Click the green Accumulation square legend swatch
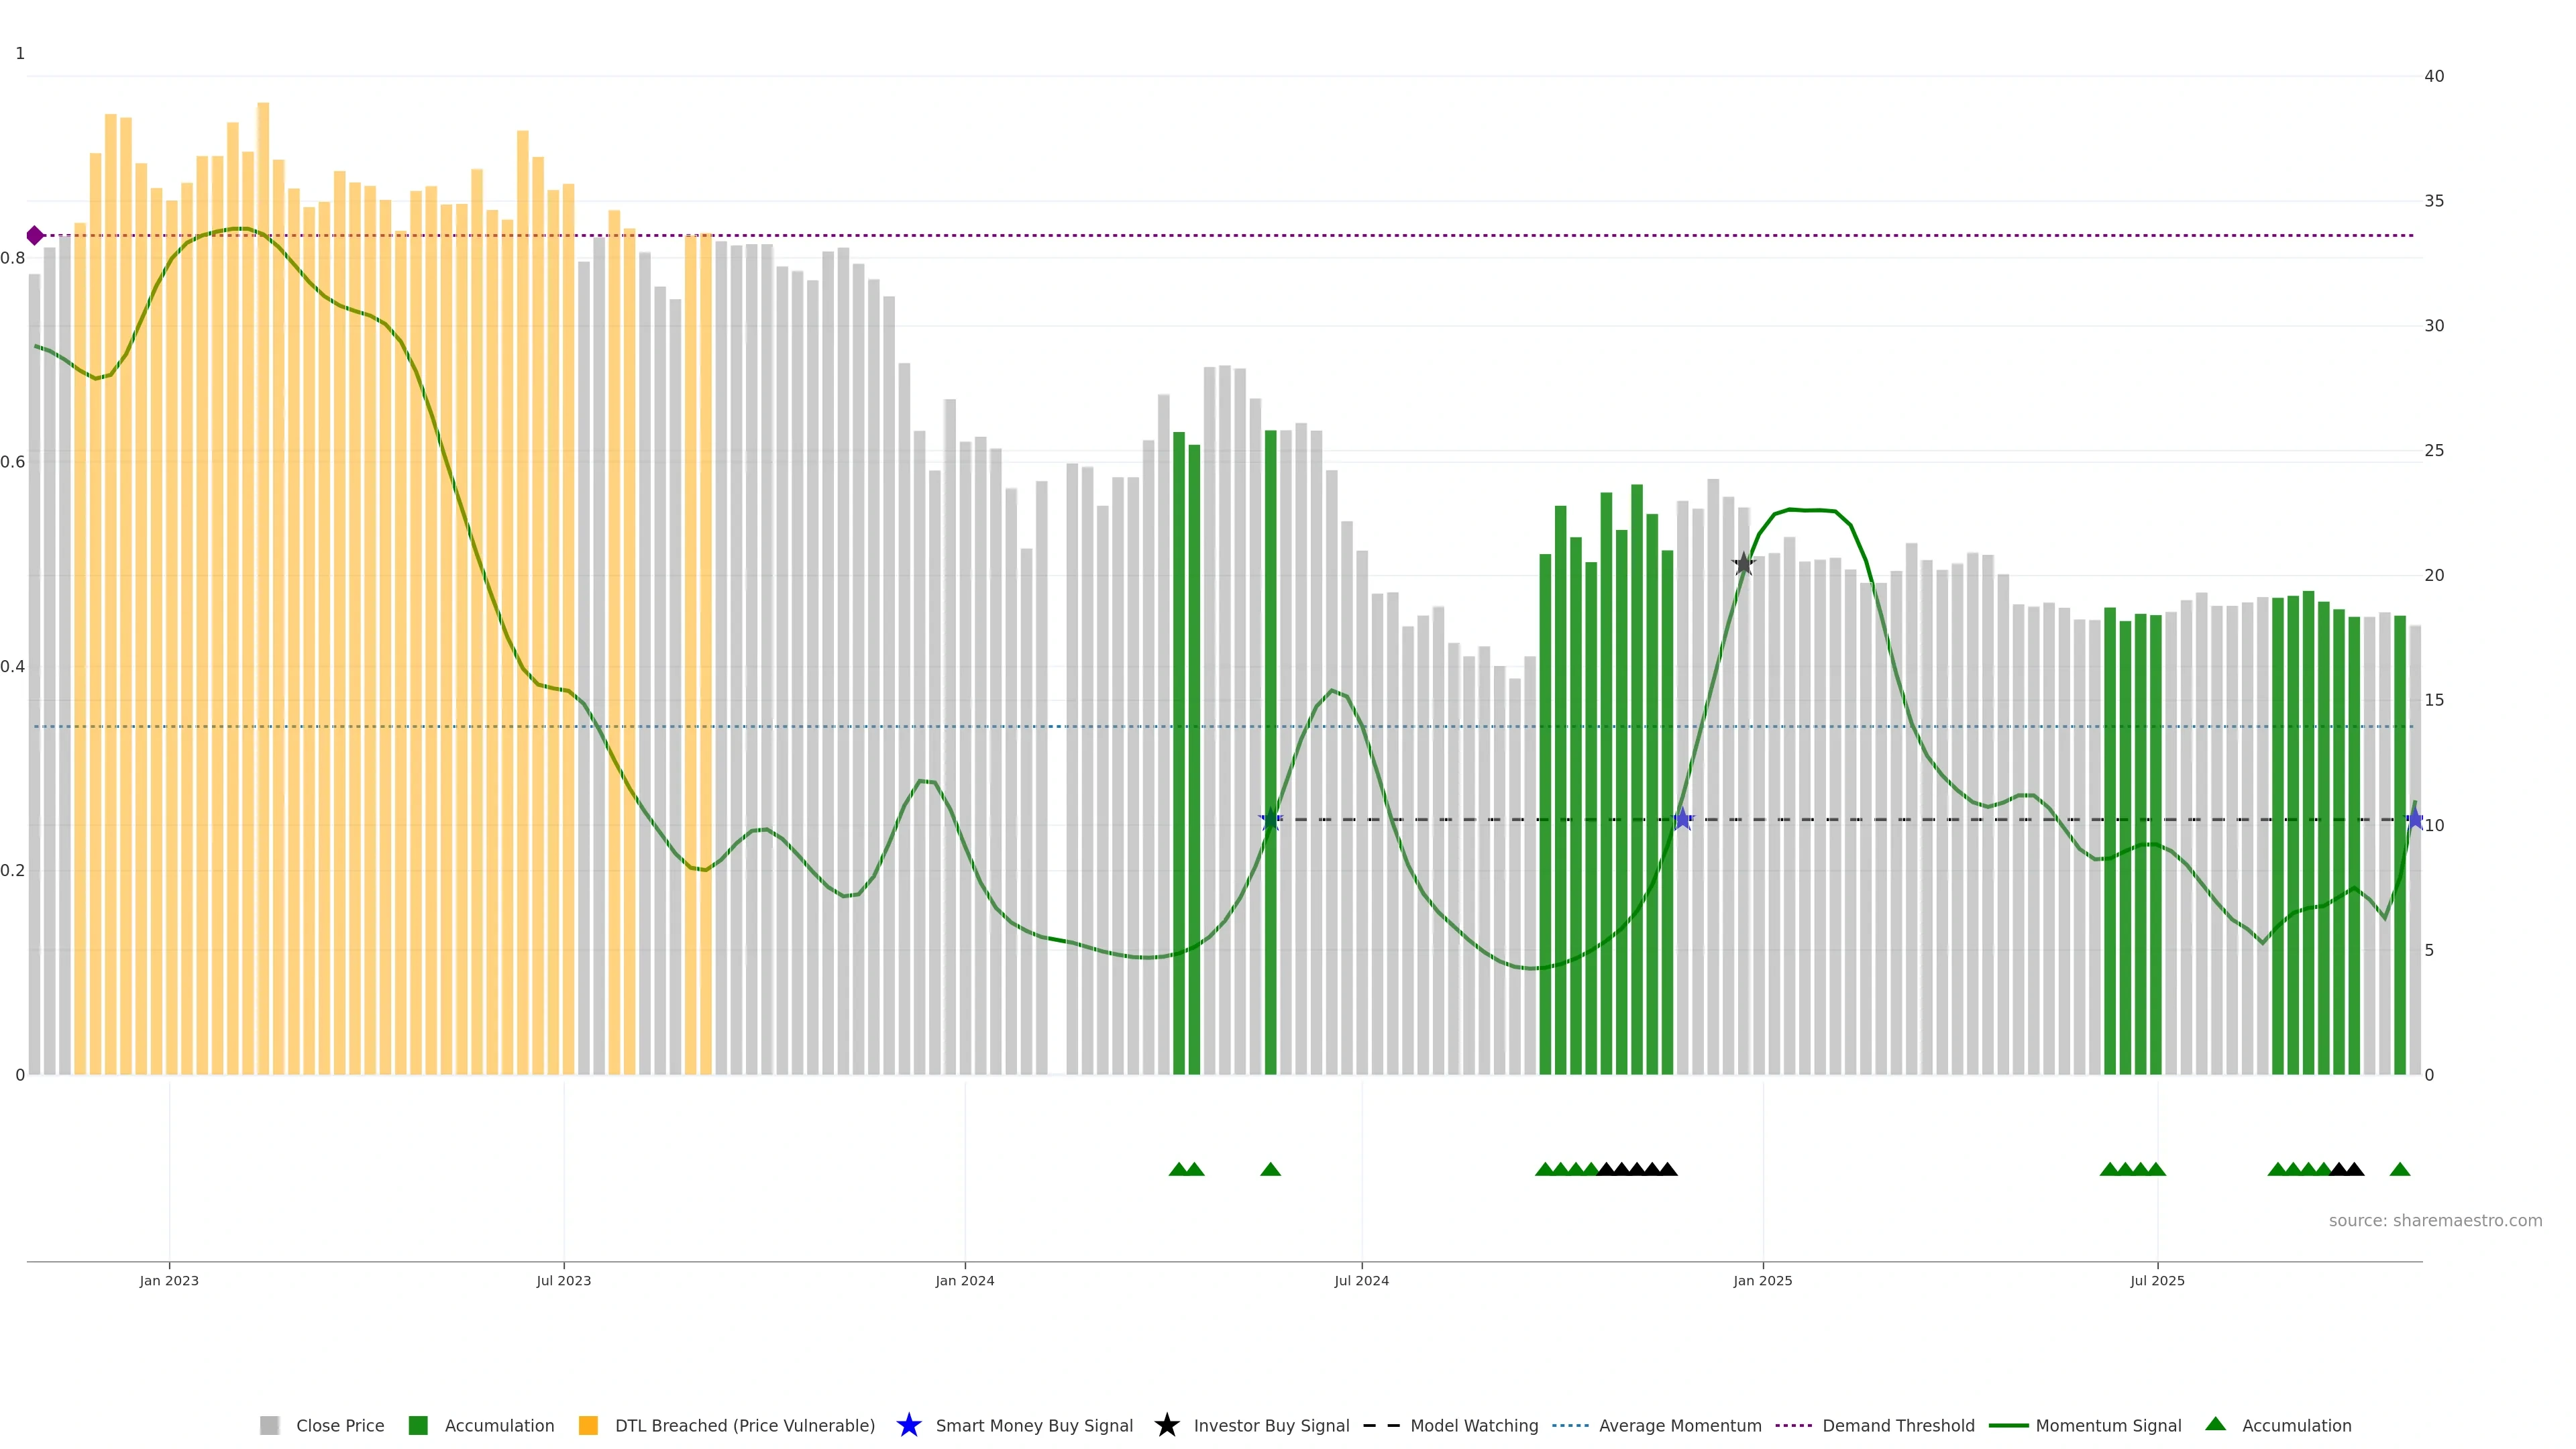2576x1449 pixels. coord(418,1425)
